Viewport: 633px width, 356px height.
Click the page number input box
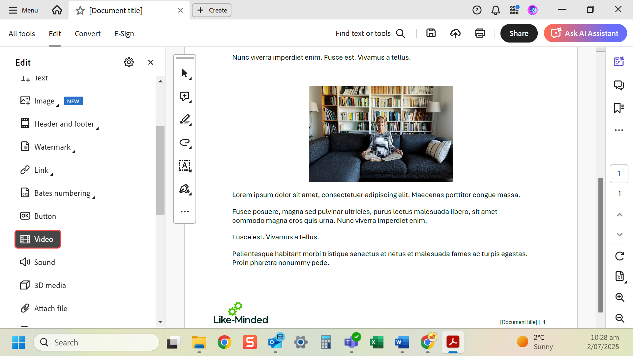619,173
